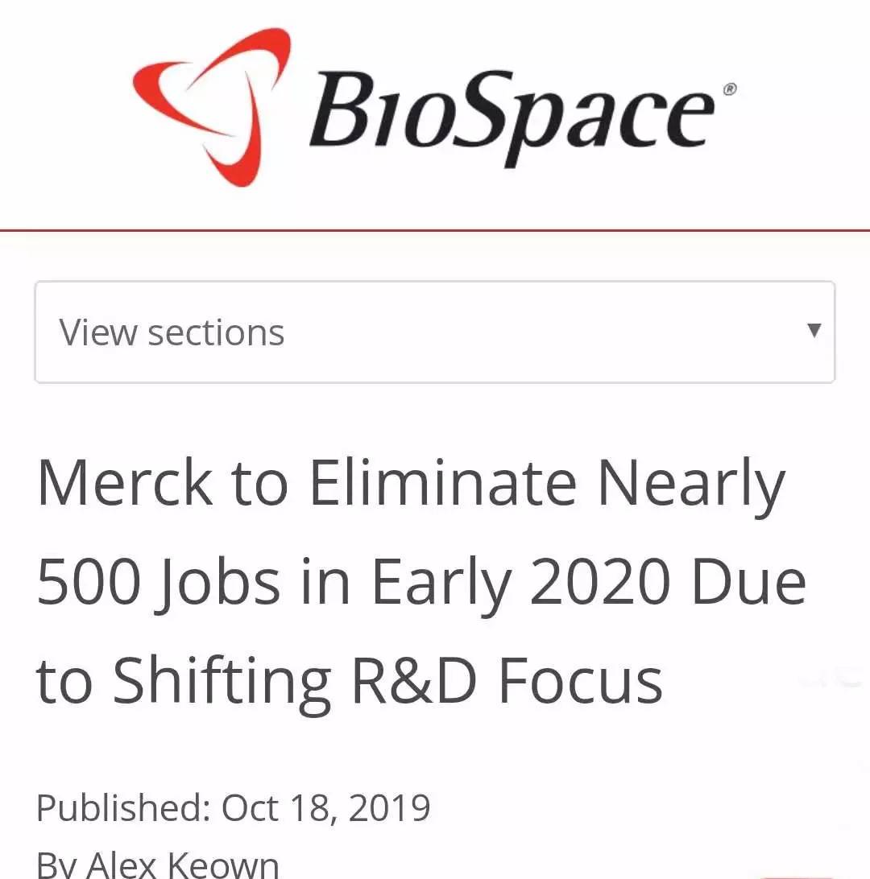
Task: Click headline line "500 Jobs in Early 2020 Due"
Action: click(x=421, y=584)
